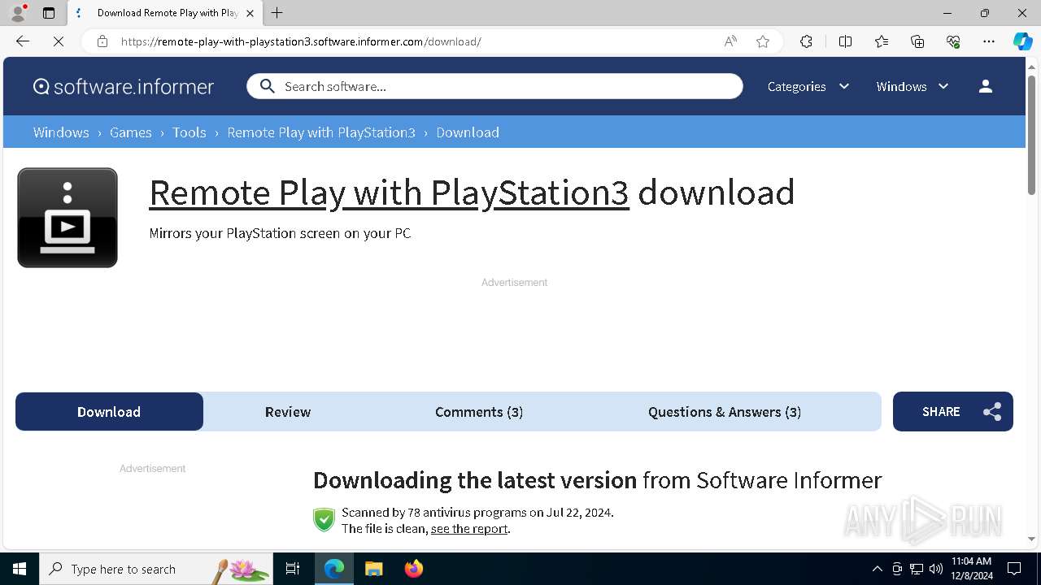The height and width of the screenshot is (585, 1041).
Task: Go to Windows breadcrumb link
Action: pos(61,132)
